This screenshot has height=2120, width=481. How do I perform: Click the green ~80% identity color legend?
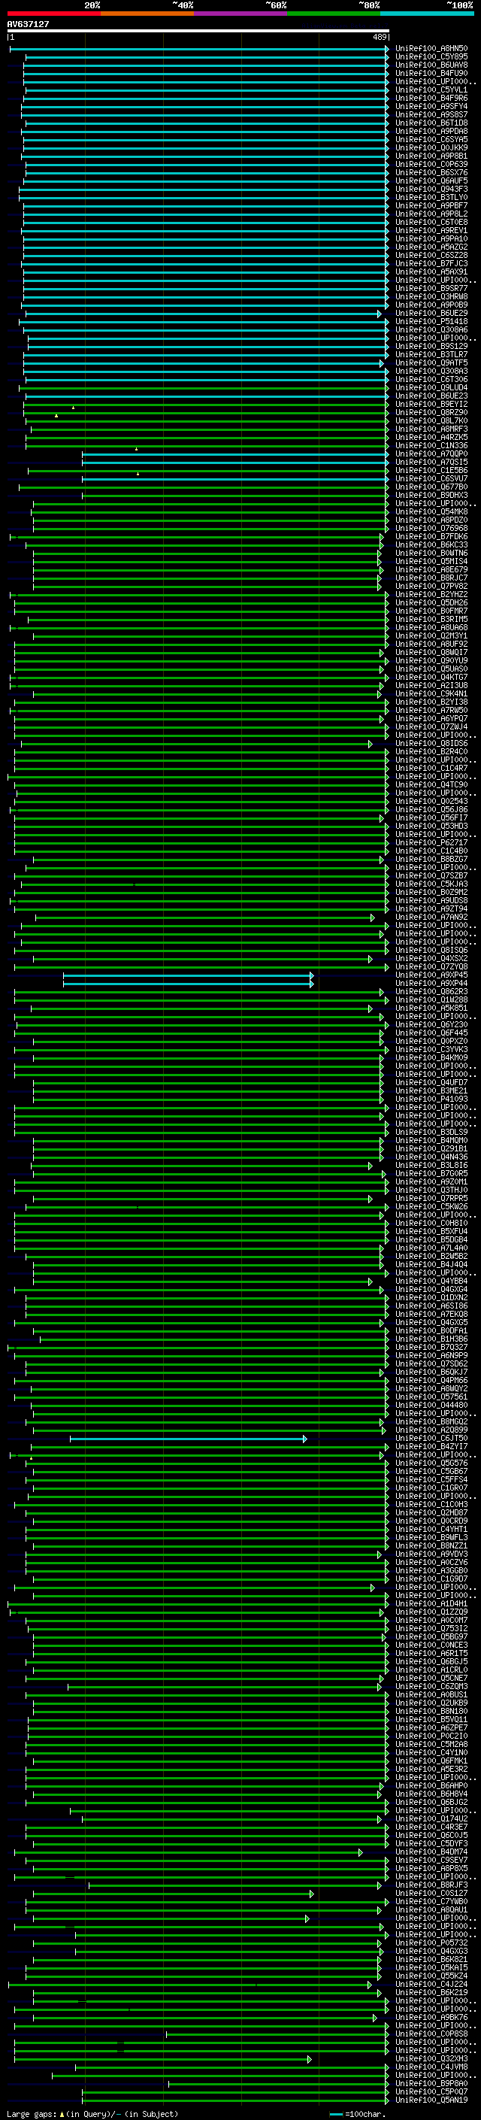(x=334, y=14)
